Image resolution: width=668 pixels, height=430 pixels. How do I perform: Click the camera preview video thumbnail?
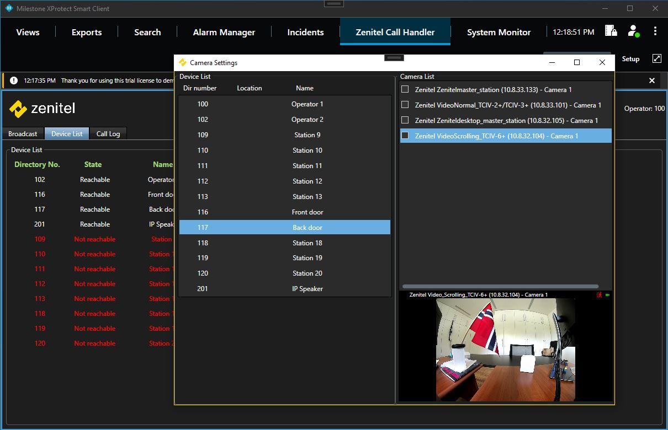pyautogui.click(x=506, y=350)
